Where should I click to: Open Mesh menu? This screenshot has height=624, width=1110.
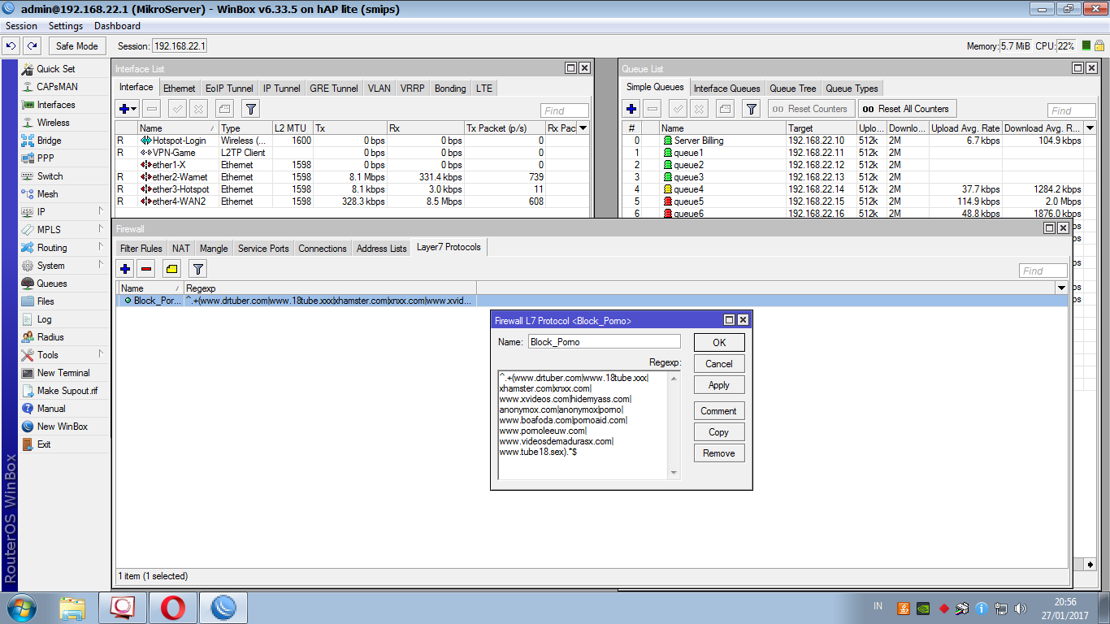pyautogui.click(x=47, y=194)
